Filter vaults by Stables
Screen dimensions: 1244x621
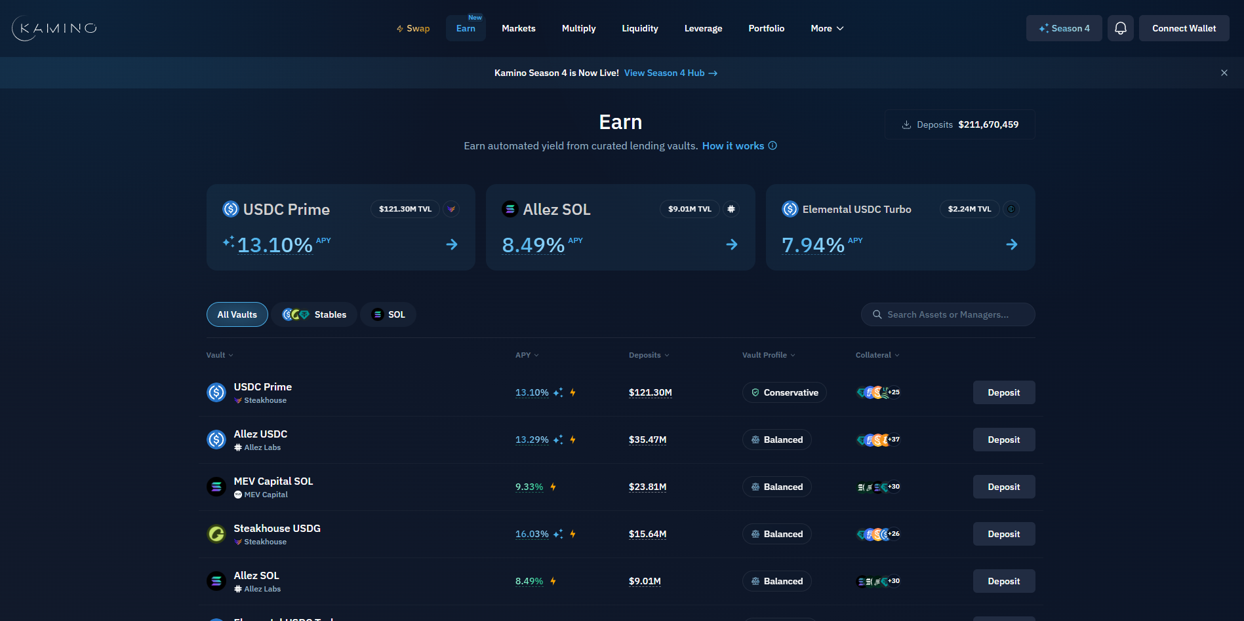tap(315, 314)
